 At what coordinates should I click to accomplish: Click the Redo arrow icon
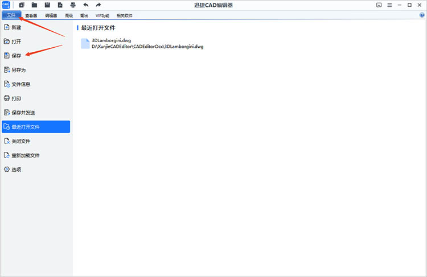[98, 5]
